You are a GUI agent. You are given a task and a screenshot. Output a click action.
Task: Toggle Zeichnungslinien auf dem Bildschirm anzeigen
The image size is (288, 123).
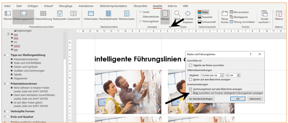tap(190, 89)
